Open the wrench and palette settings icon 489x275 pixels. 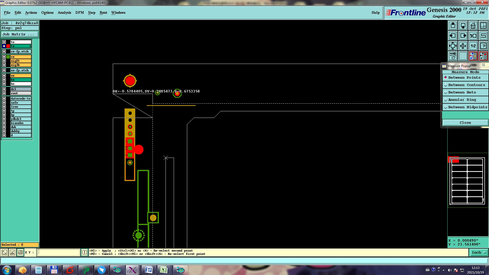[x=453, y=56]
